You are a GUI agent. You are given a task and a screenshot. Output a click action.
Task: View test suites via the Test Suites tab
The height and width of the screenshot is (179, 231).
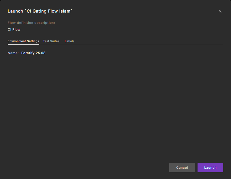pos(51,41)
